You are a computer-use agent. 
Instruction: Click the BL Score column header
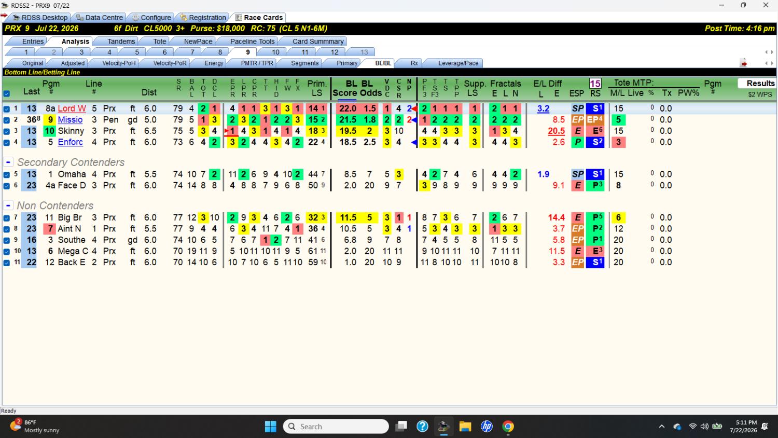click(345, 88)
